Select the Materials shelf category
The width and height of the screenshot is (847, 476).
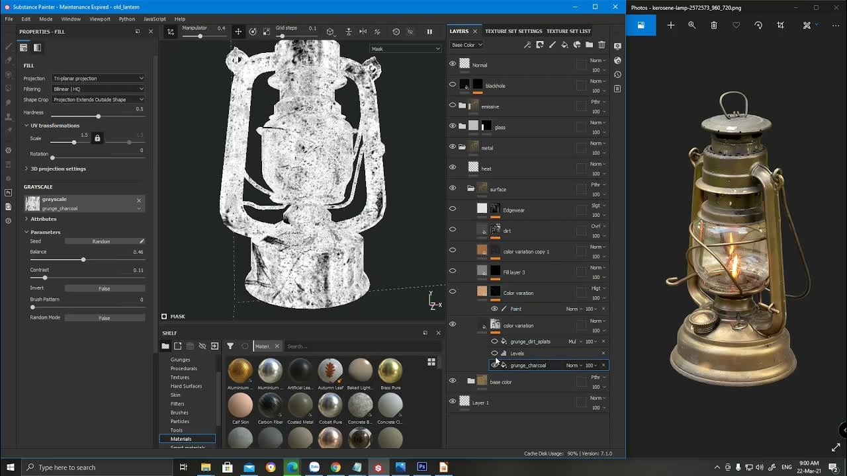click(x=187, y=439)
